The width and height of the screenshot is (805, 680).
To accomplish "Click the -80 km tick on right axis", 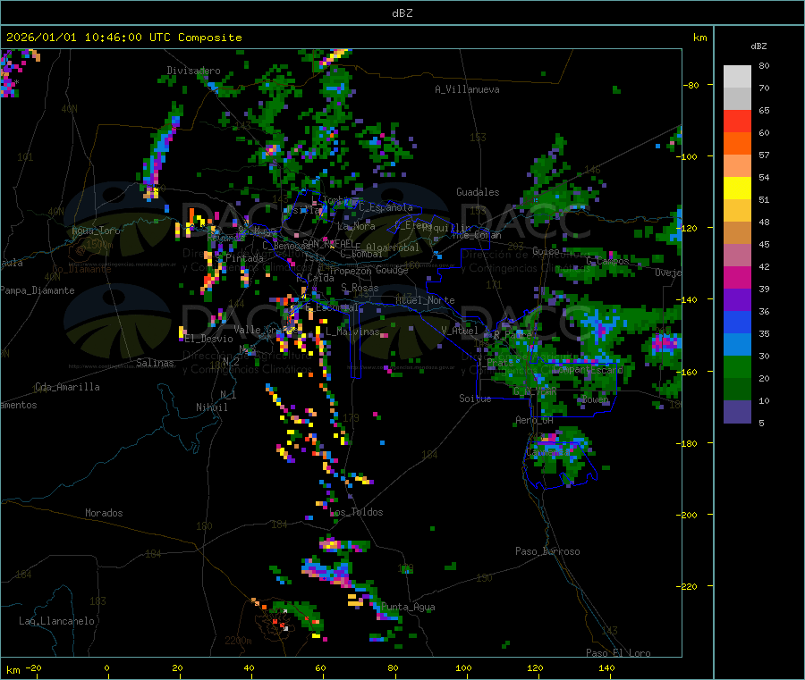I will click(x=691, y=85).
